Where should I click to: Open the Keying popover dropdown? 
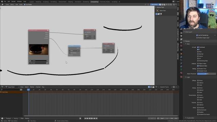point(16,118)
